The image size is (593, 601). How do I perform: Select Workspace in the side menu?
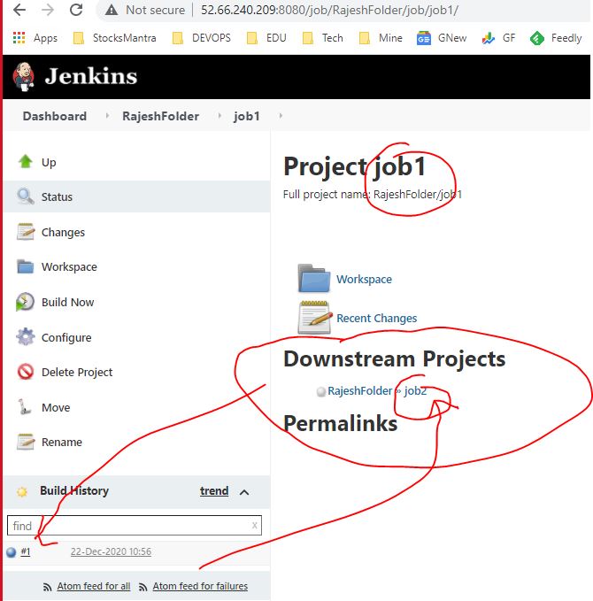coord(69,266)
